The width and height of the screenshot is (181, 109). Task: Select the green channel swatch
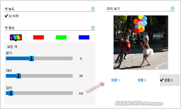point(61,37)
